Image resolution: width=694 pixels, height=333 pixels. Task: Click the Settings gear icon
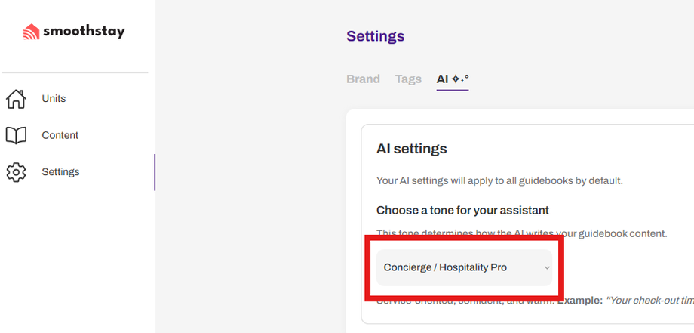16,172
